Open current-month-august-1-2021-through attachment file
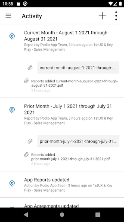 coord(78,68)
